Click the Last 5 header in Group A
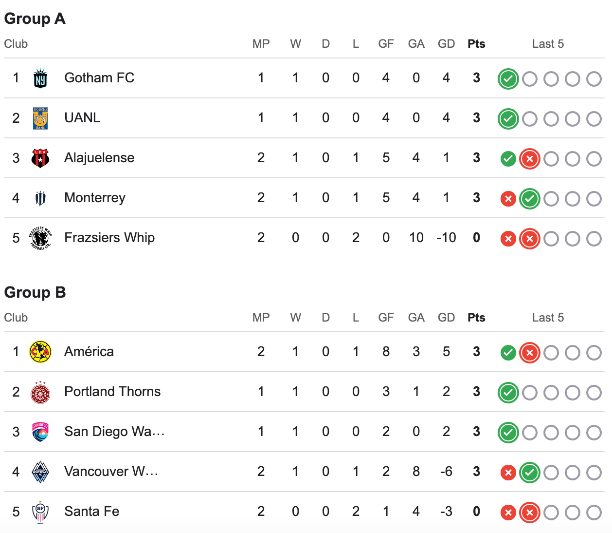This screenshot has height=533, width=612. [x=548, y=44]
